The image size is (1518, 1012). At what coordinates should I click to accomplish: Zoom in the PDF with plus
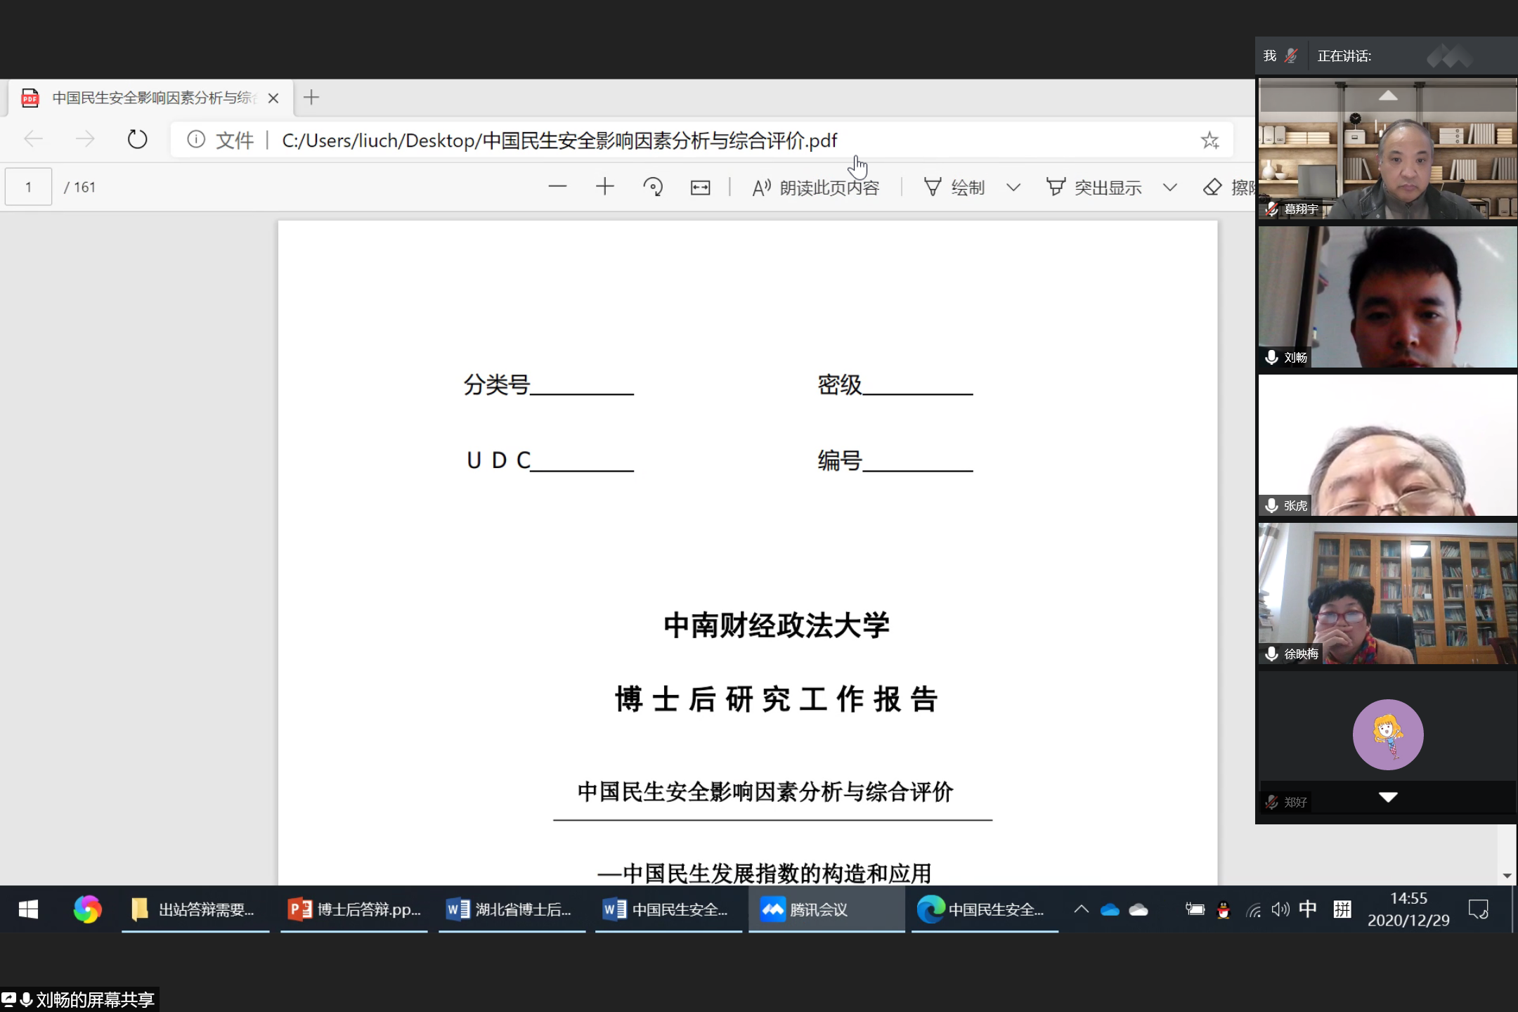(x=605, y=187)
